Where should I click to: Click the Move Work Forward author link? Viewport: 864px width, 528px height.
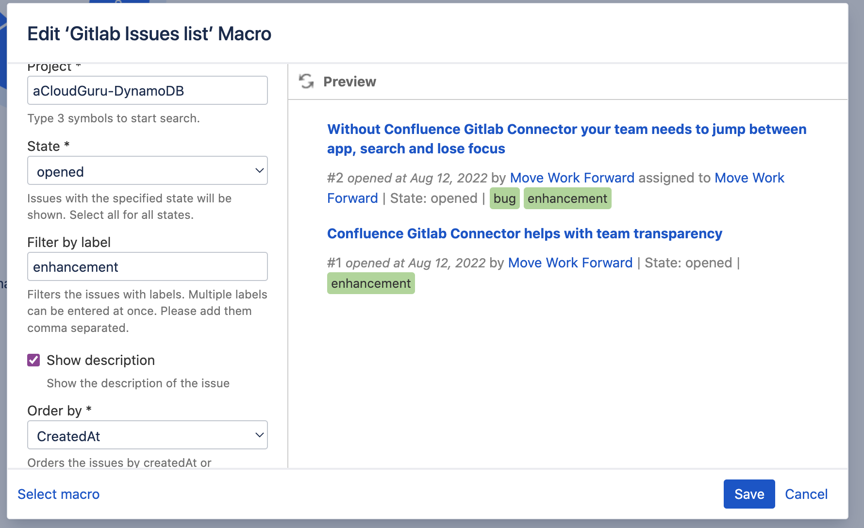(x=572, y=178)
